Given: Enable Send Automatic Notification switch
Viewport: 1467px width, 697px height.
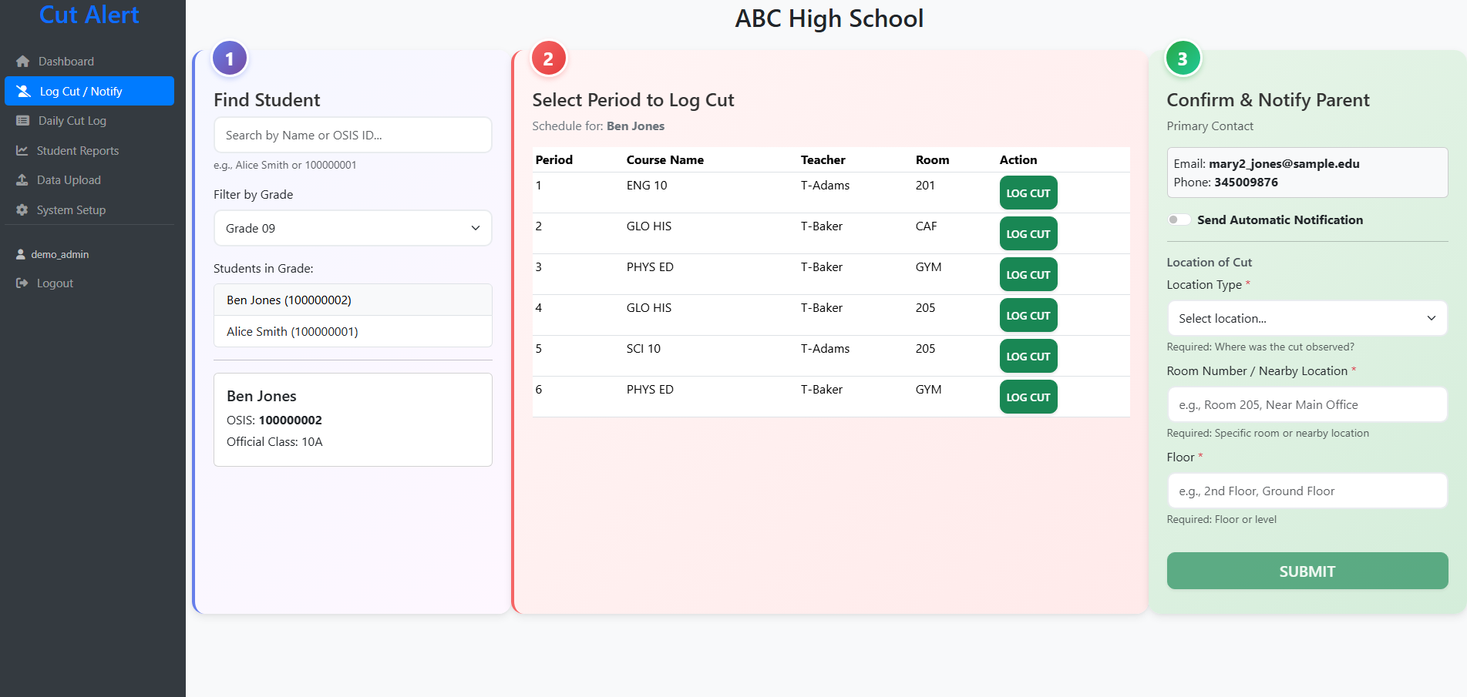Looking at the screenshot, I should 1179,220.
